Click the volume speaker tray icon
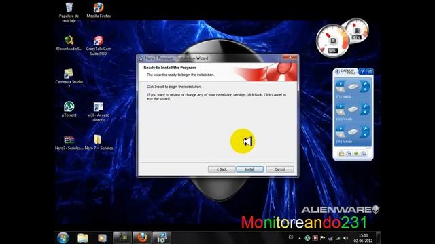Screen dimensions: 435x244 tap(345, 238)
